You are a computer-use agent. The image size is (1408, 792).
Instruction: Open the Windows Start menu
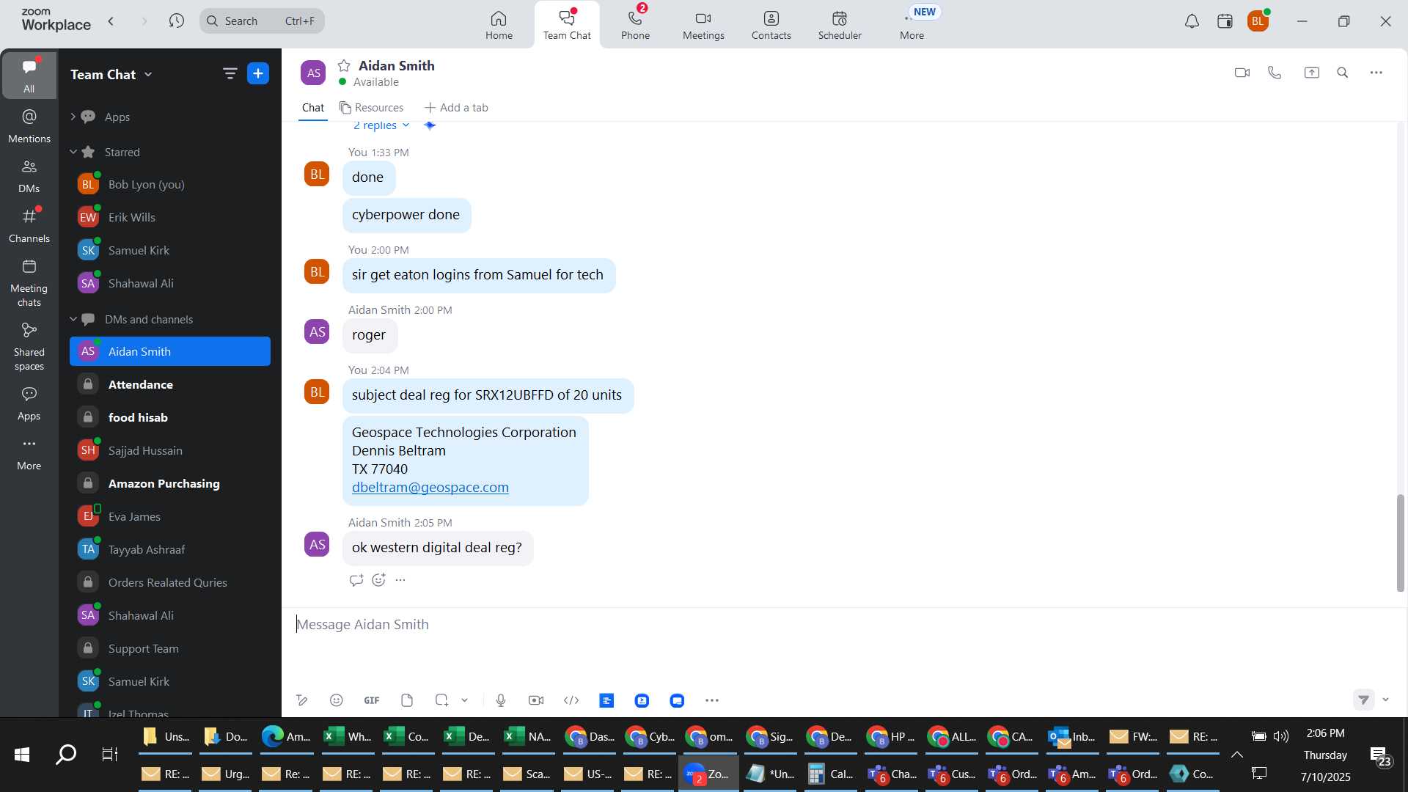click(x=22, y=755)
